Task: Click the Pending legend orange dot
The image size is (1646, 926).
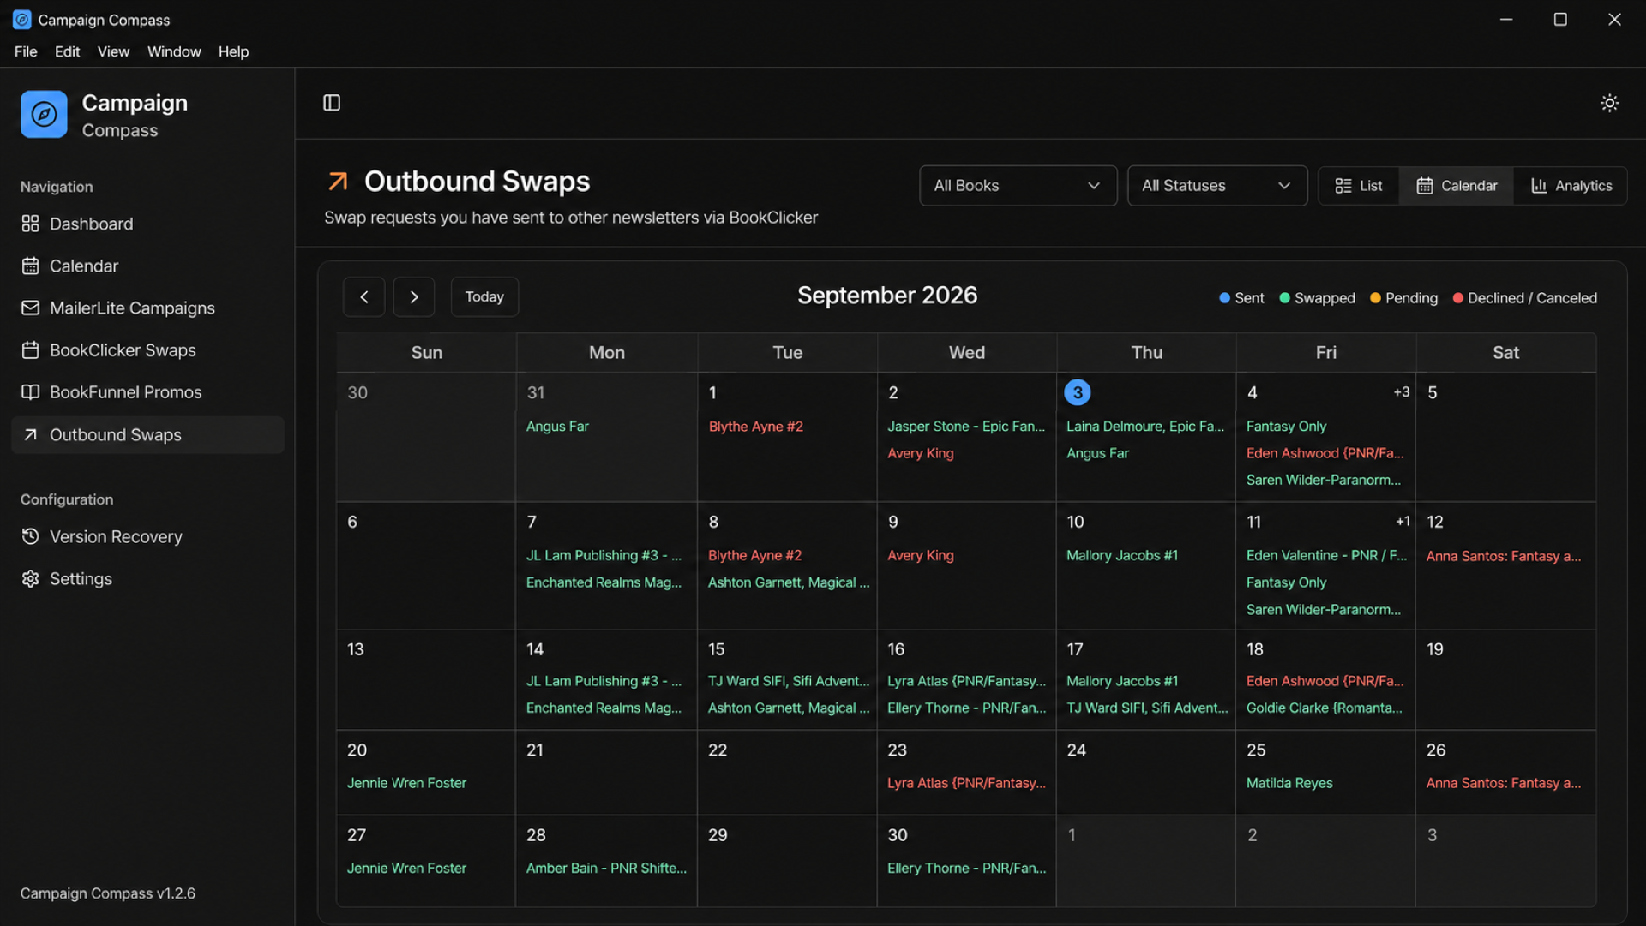Action: tap(1375, 298)
